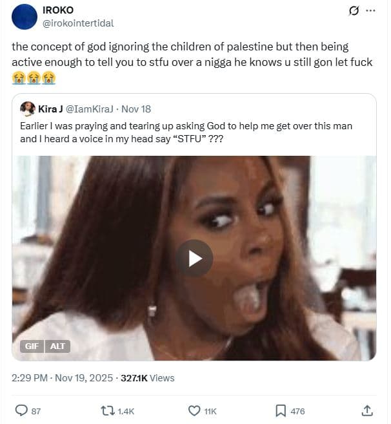Image resolution: width=391 pixels, height=424 pixels.
Task: Open the three-dot more options menu
Action: (370, 11)
